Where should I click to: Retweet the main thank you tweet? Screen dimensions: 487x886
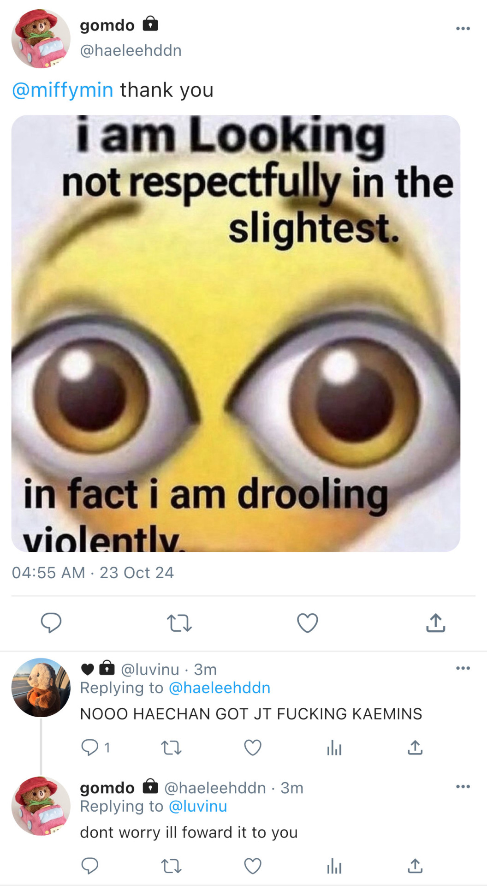pyautogui.click(x=179, y=623)
